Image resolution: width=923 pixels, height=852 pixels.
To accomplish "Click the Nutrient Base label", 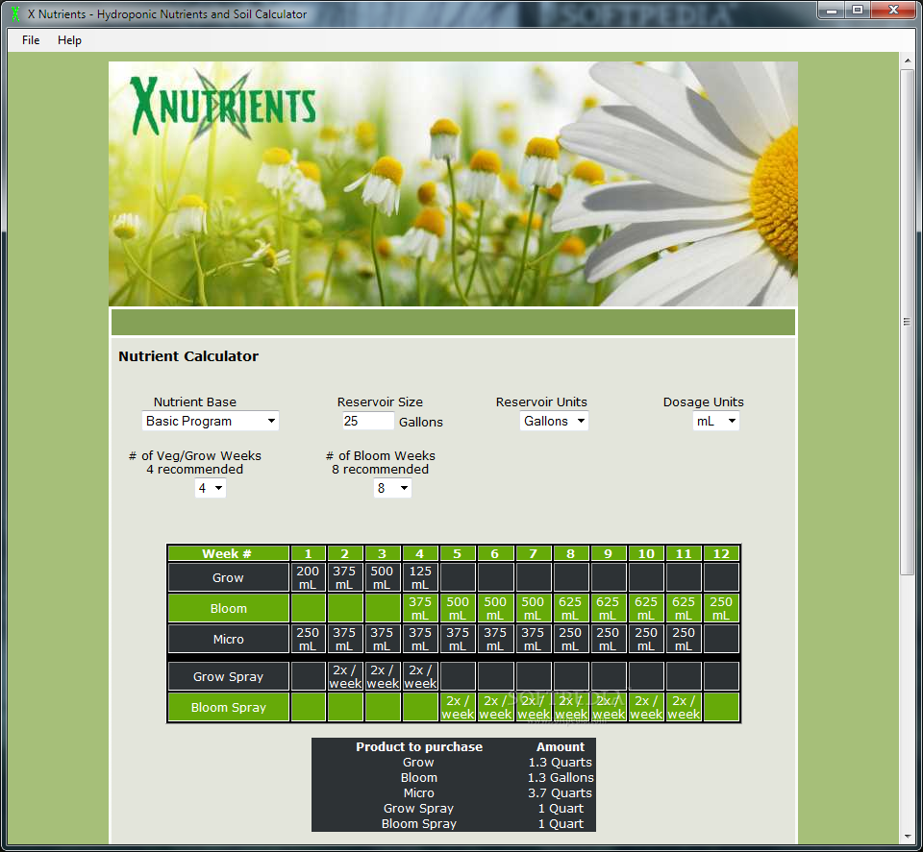I will [195, 402].
